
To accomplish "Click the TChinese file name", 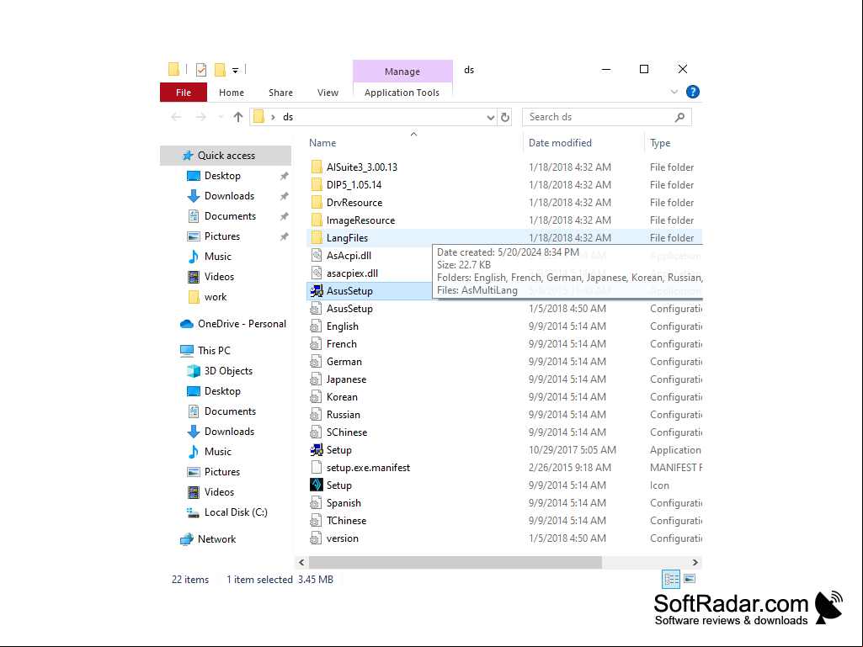I will [346, 521].
